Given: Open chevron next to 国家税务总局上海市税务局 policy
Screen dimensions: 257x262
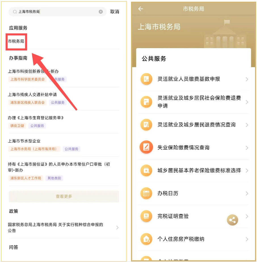Looking at the screenshot, I should click(x=117, y=227).
